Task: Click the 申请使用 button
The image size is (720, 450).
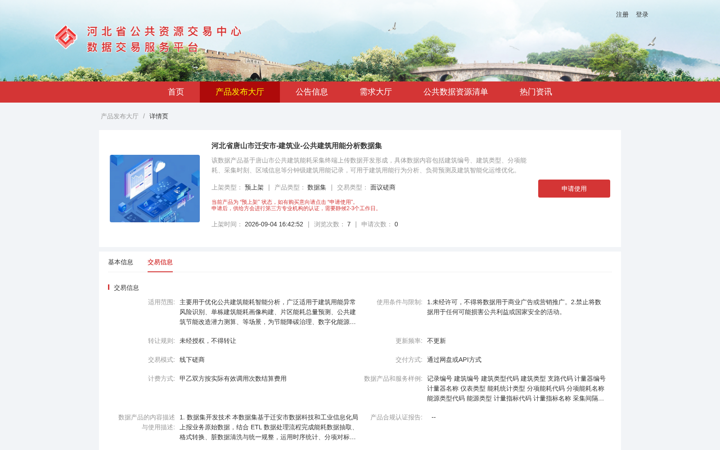Action: pos(574,189)
